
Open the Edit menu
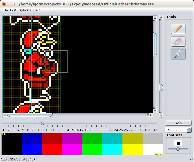click(13, 10)
